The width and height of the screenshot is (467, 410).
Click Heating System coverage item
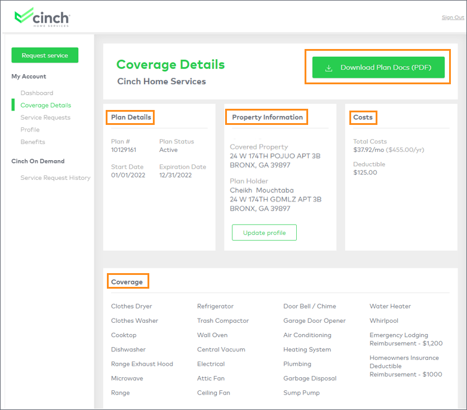[x=307, y=349]
